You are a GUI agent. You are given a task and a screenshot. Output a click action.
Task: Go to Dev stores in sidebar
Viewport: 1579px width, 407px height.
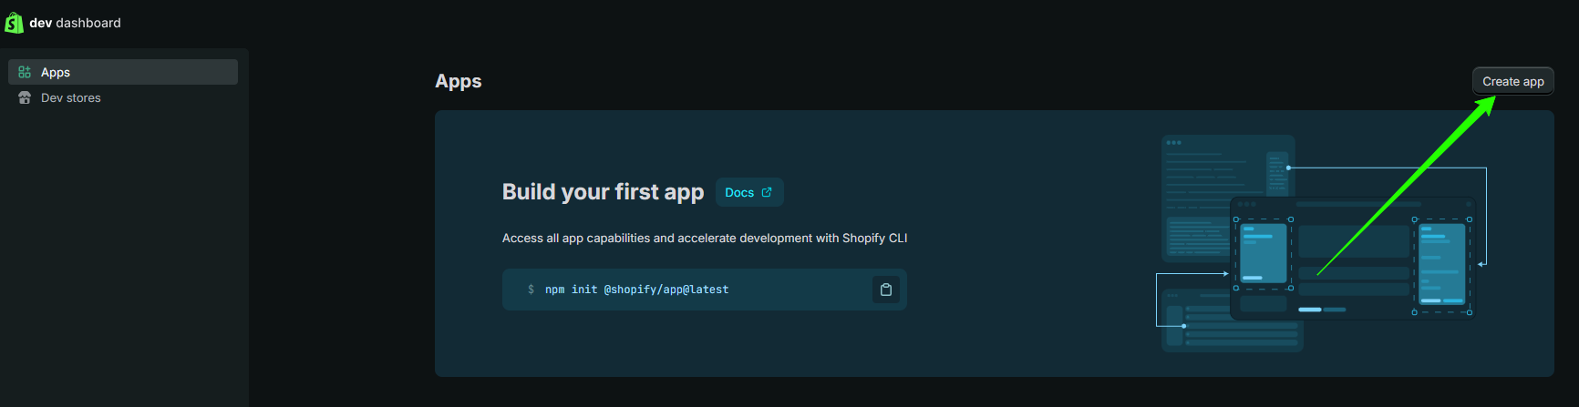(x=71, y=97)
